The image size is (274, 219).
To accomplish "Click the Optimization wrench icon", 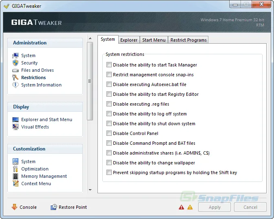I will (x=15, y=169).
